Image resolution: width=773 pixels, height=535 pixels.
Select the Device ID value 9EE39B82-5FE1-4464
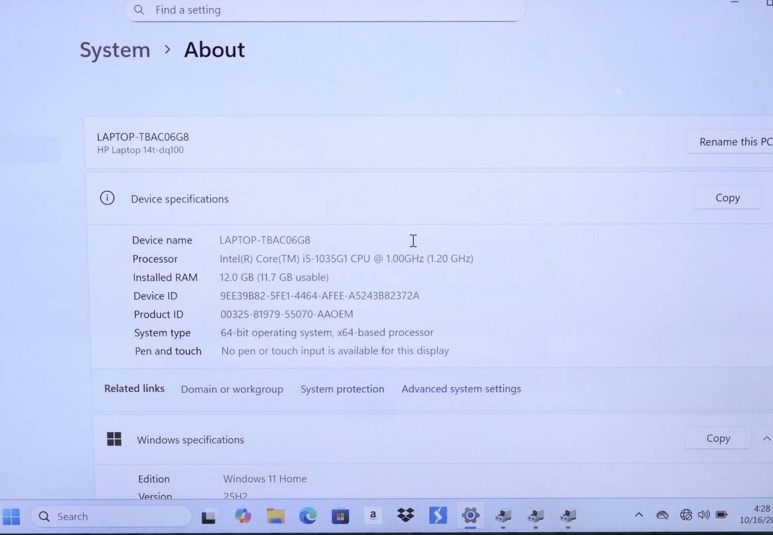[320, 296]
